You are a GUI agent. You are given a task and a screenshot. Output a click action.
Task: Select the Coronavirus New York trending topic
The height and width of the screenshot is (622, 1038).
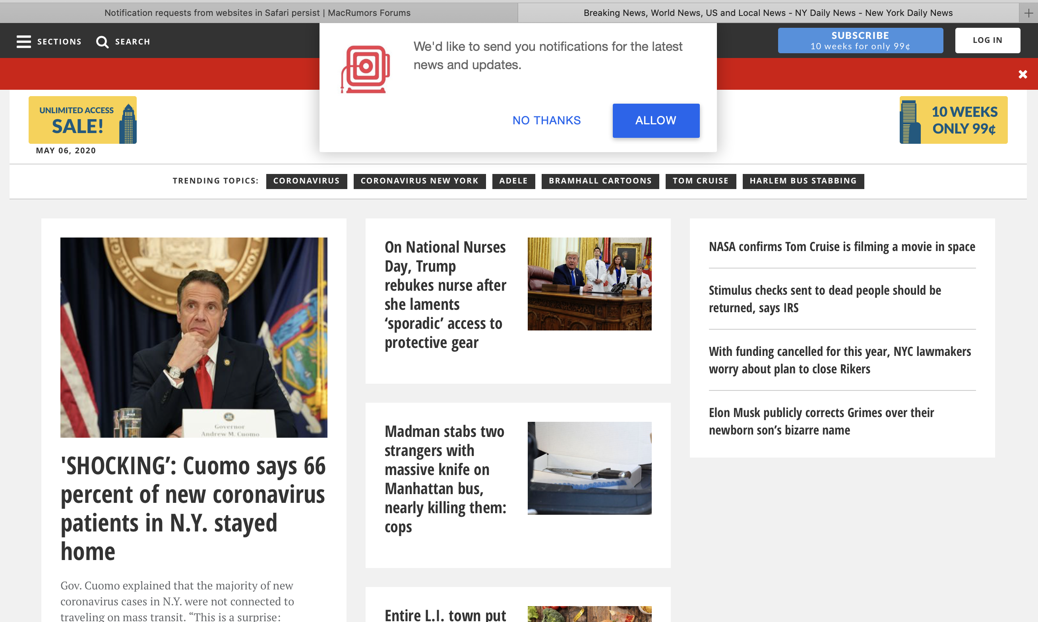click(x=419, y=181)
